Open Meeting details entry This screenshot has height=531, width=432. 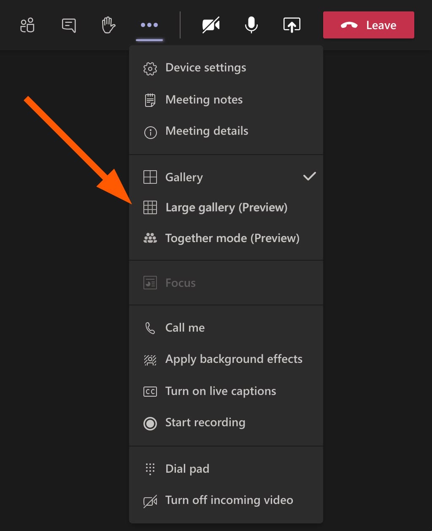tap(207, 131)
